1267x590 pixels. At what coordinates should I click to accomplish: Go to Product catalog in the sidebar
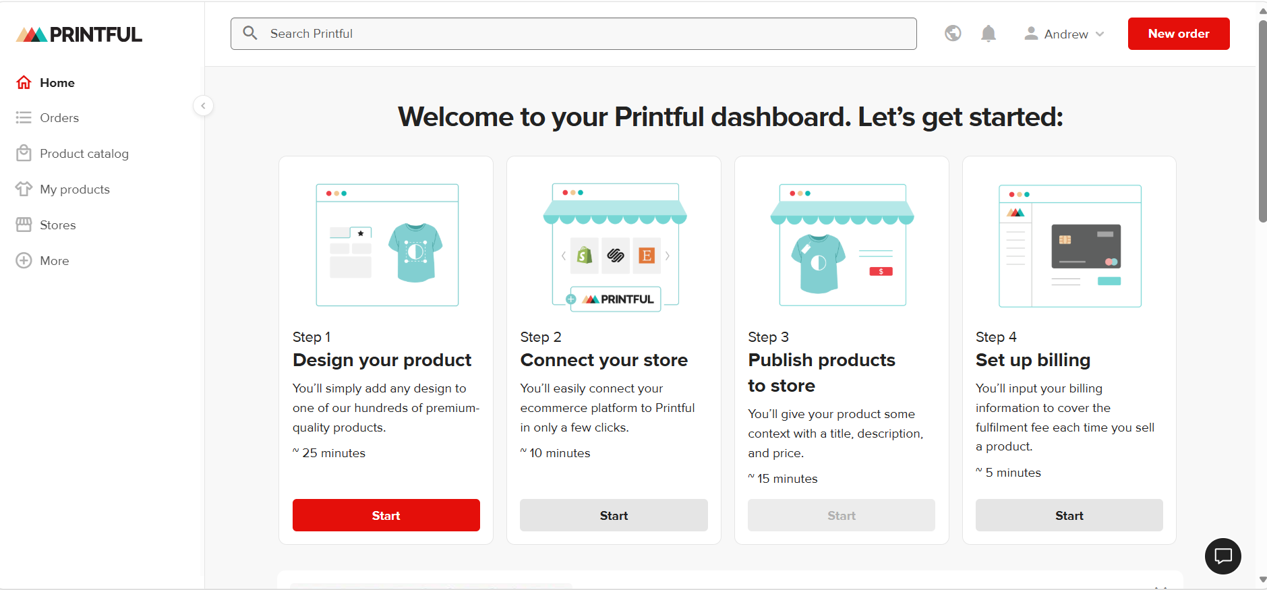point(72,153)
